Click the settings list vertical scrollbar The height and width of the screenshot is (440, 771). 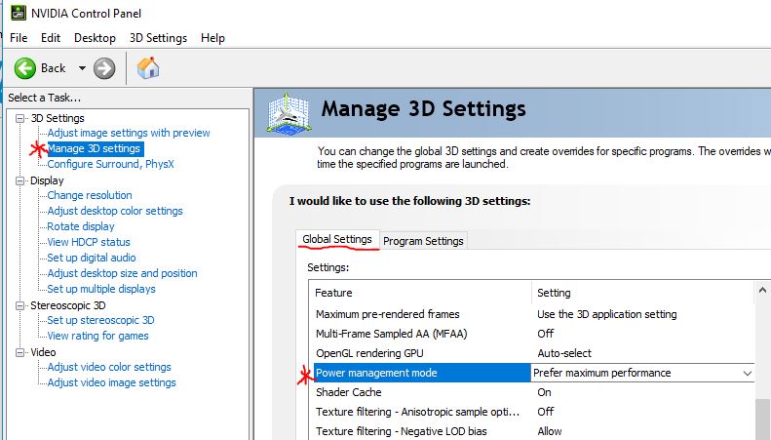click(762, 410)
